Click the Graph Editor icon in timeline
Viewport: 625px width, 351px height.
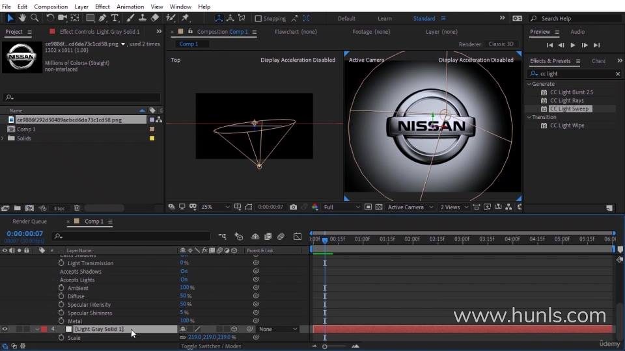coord(298,237)
